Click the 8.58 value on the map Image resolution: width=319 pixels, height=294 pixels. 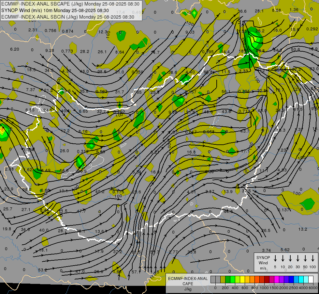(277, 10)
